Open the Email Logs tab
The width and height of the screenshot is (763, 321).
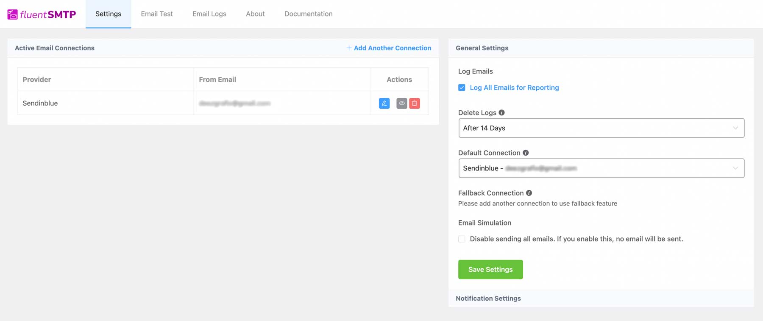tap(209, 14)
